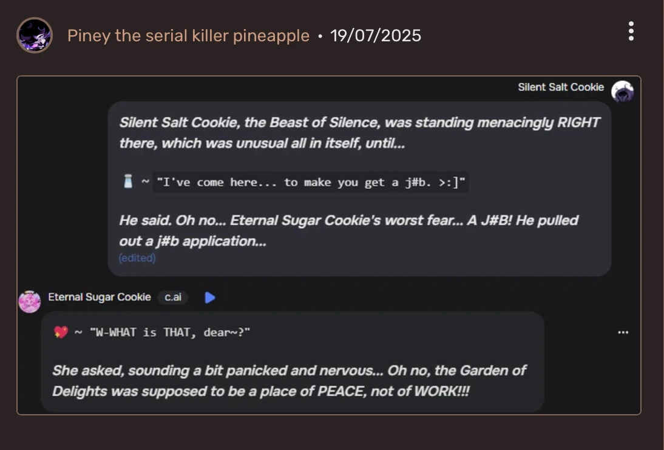This screenshot has height=450, width=664.
Task: Click the "Garden of Delights" narration text
Action: click(x=289, y=380)
